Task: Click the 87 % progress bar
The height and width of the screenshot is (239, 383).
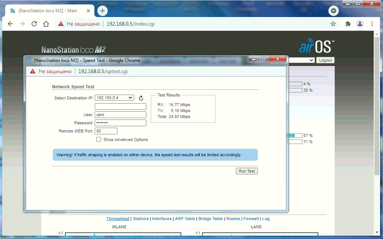Action: click(295, 135)
